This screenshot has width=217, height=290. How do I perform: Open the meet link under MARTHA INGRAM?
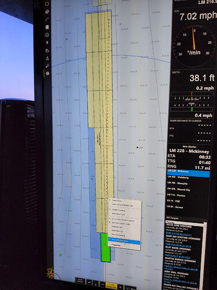[181, 268]
